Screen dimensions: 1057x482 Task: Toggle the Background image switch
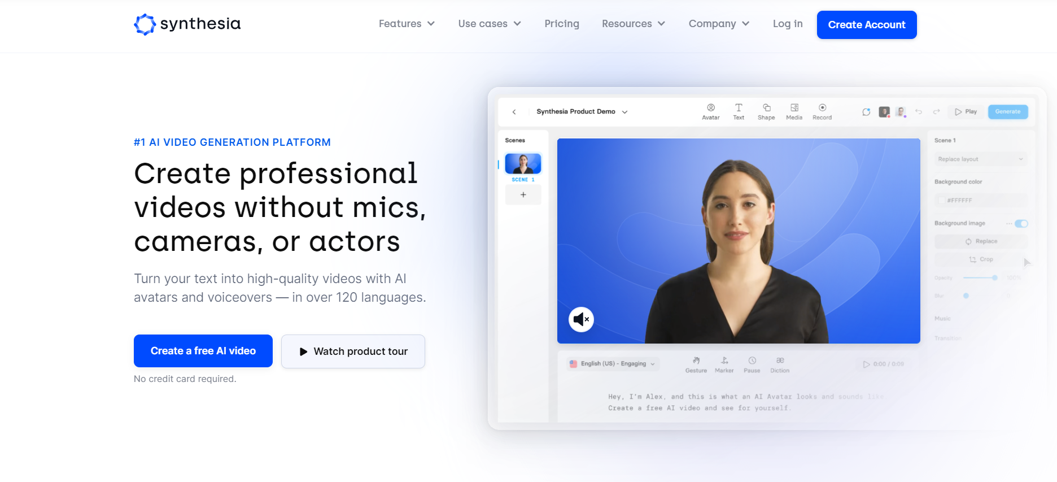(x=1021, y=224)
